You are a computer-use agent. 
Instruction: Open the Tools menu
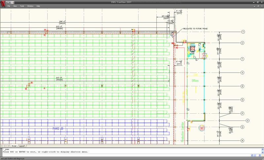coord(22,6)
